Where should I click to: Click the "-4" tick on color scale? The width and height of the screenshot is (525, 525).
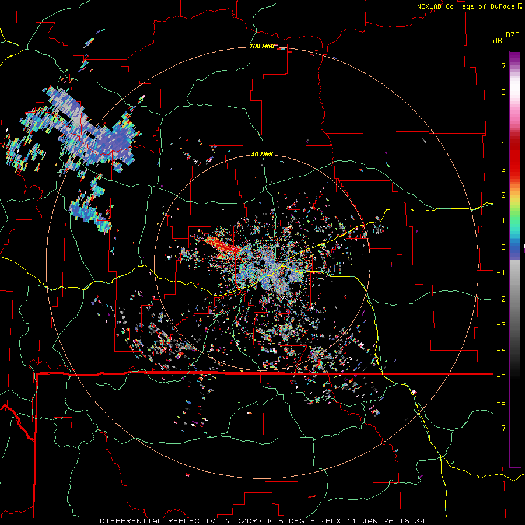501,351
